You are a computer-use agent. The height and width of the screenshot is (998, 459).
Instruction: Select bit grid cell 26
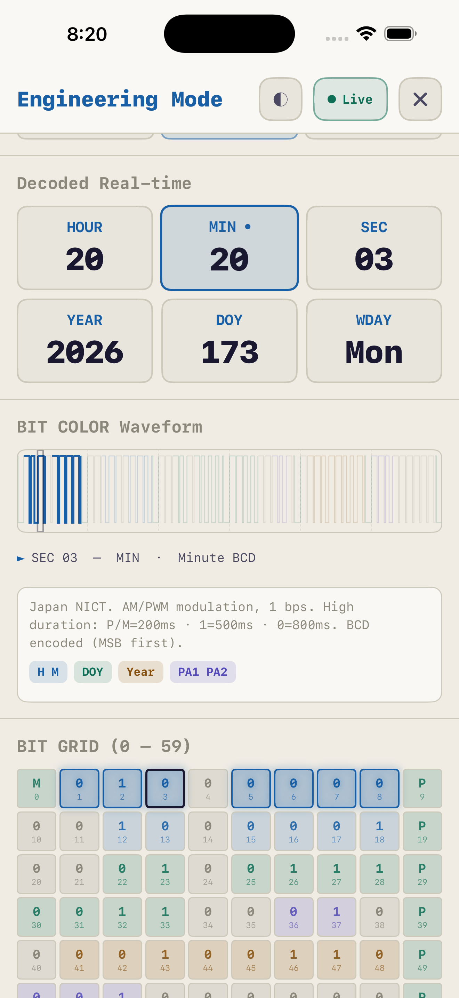294,874
